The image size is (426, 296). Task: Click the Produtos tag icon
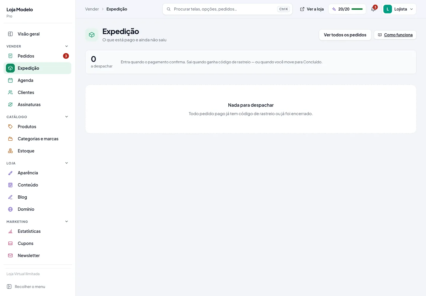pyautogui.click(x=10, y=126)
